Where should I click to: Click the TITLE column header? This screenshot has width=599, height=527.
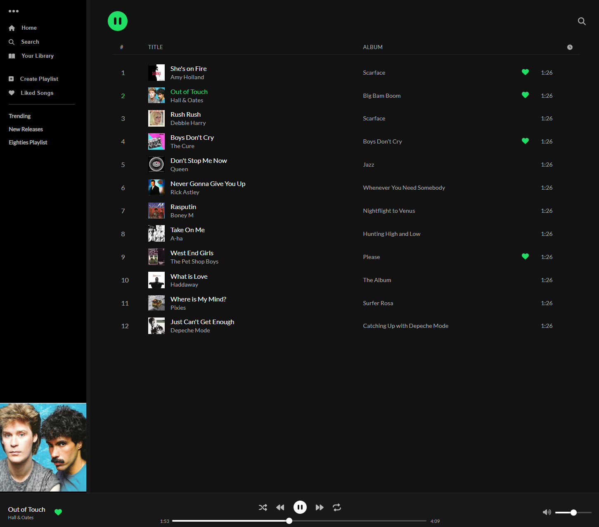pyautogui.click(x=155, y=47)
